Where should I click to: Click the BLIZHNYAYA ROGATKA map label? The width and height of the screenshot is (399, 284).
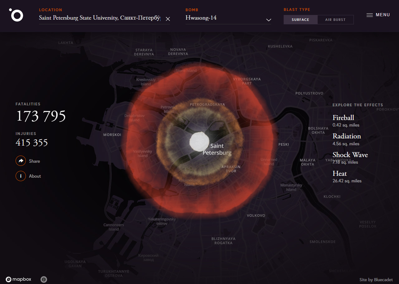(224, 241)
